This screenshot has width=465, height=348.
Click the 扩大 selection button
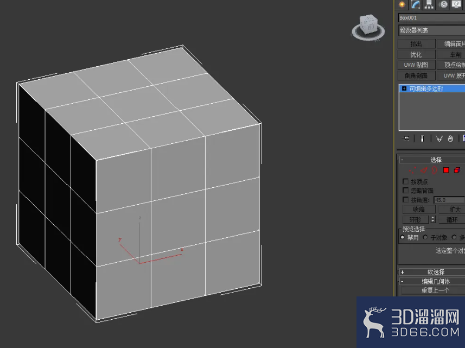[451, 210]
